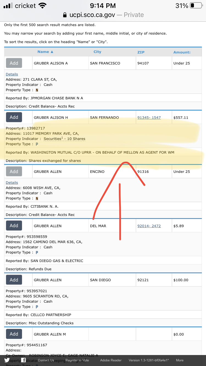Click Add for GRUBER ALLEN in Del Mar

coord(14,226)
